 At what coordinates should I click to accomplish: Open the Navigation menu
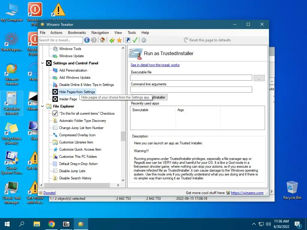(x=100, y=33)
